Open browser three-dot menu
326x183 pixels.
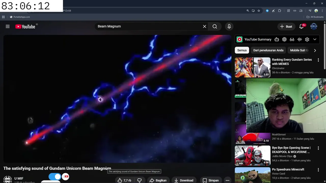coord(322,11)
